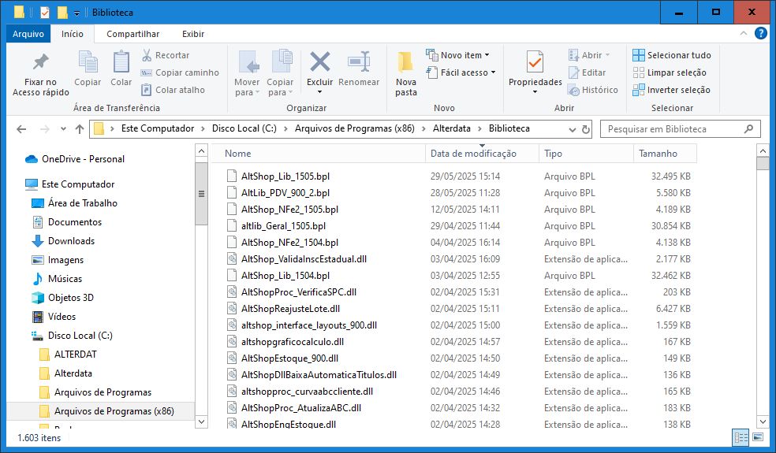Select file AltShop_Lib_1505.bpl

285,176
